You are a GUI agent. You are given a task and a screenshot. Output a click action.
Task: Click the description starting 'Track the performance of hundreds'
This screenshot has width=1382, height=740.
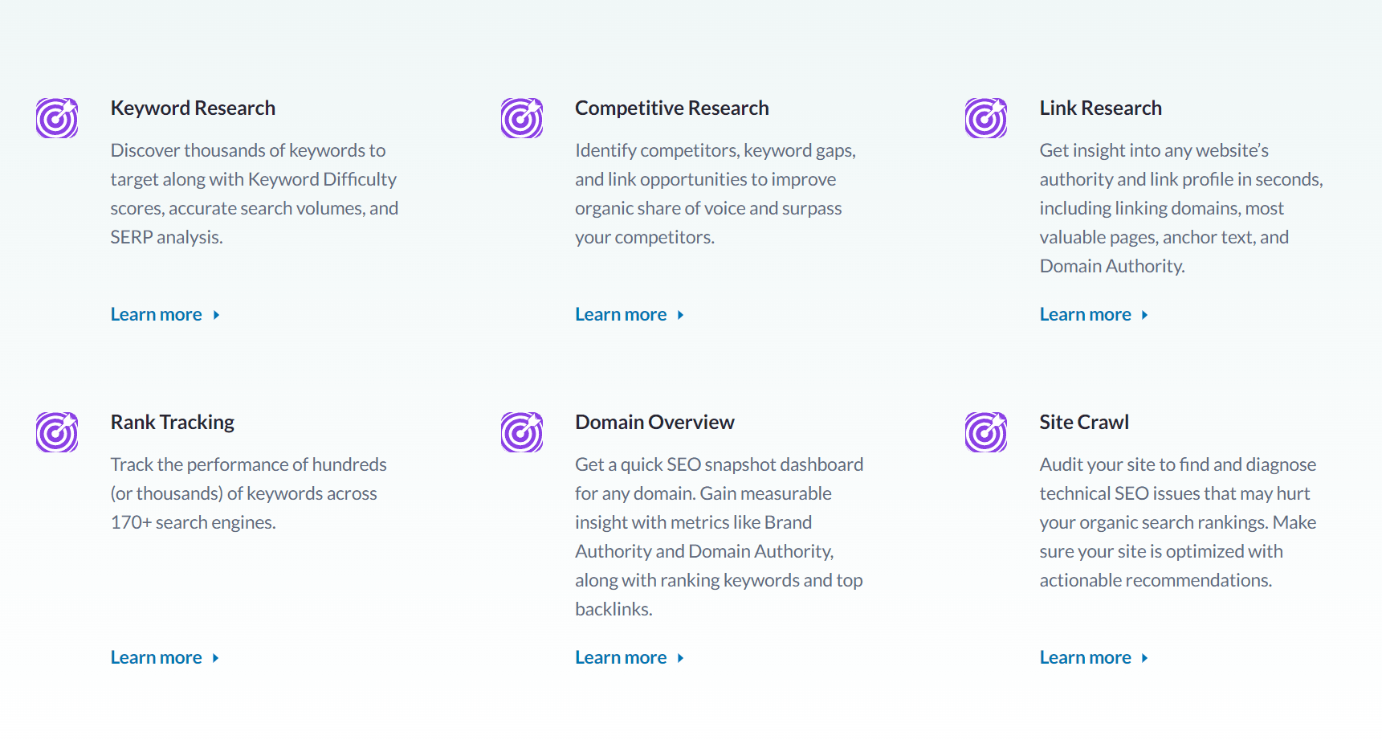pos(249,493)
